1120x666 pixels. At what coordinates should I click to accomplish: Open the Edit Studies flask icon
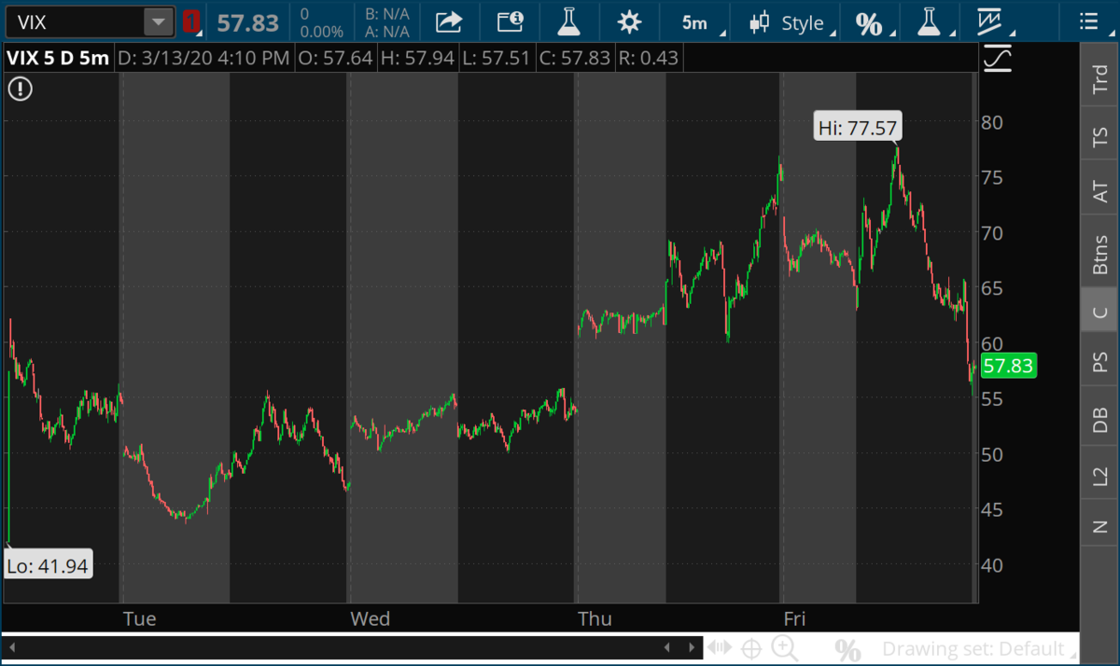pos(567,21)
